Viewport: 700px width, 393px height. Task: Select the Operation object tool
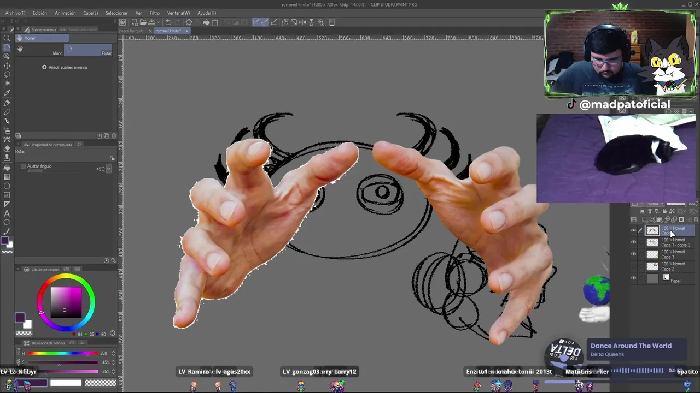click(x=7, y=56)
